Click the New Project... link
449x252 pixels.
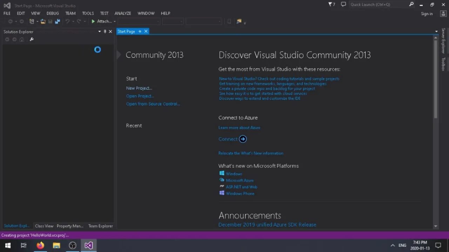pos(139,88)
